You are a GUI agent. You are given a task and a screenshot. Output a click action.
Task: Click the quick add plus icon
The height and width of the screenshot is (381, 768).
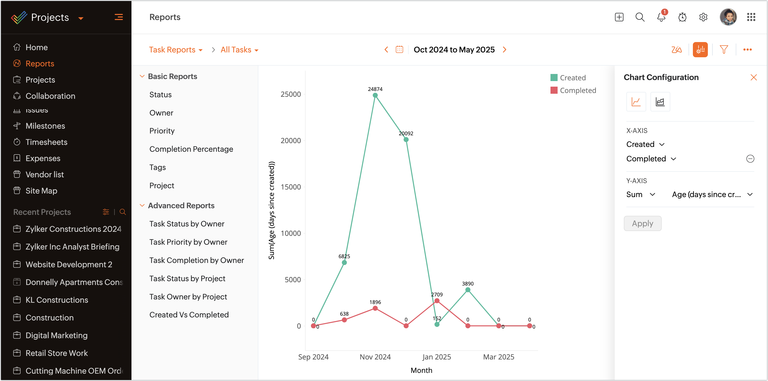point(619,17)
